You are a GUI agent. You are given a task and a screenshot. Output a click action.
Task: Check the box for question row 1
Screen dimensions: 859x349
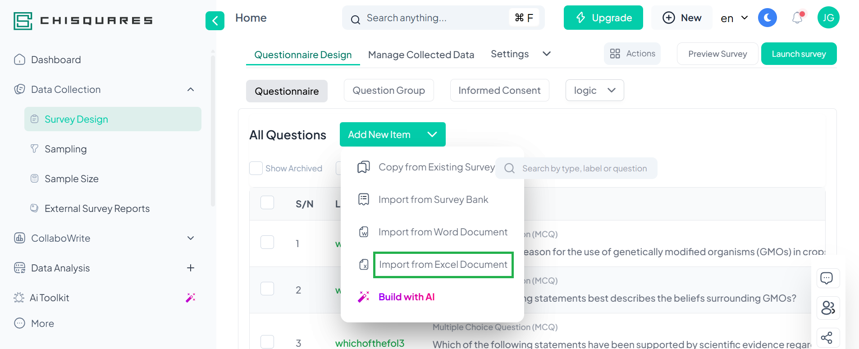(267, 242)
